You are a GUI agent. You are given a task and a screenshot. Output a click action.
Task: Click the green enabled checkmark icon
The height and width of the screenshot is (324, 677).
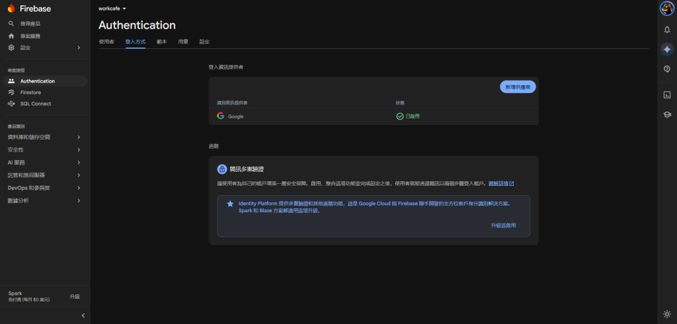(400, 116)
